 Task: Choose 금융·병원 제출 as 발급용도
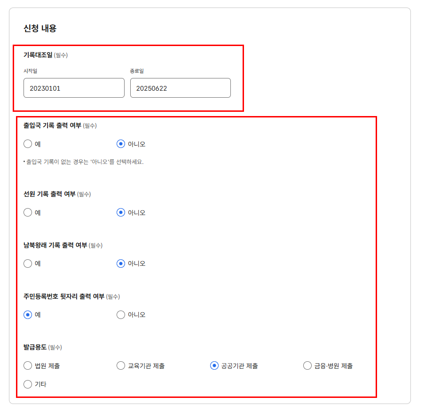click(307, 365)
